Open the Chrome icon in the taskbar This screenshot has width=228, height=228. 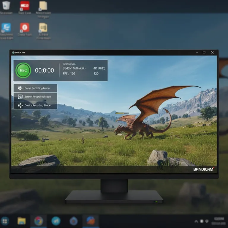click(x=39, y=221)
